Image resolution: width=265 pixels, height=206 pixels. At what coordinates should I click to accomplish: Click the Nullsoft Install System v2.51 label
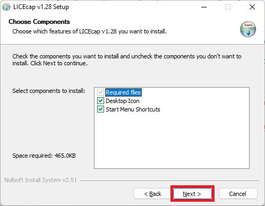(x=40, y=180)
